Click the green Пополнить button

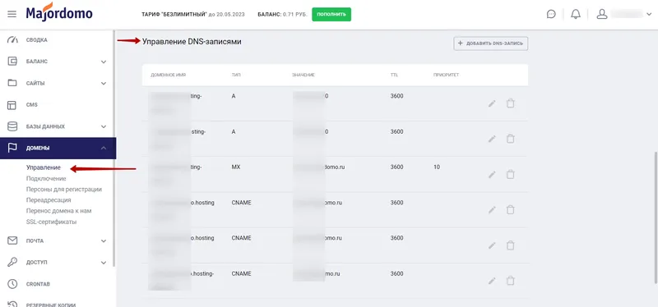[x=331, y=14]
